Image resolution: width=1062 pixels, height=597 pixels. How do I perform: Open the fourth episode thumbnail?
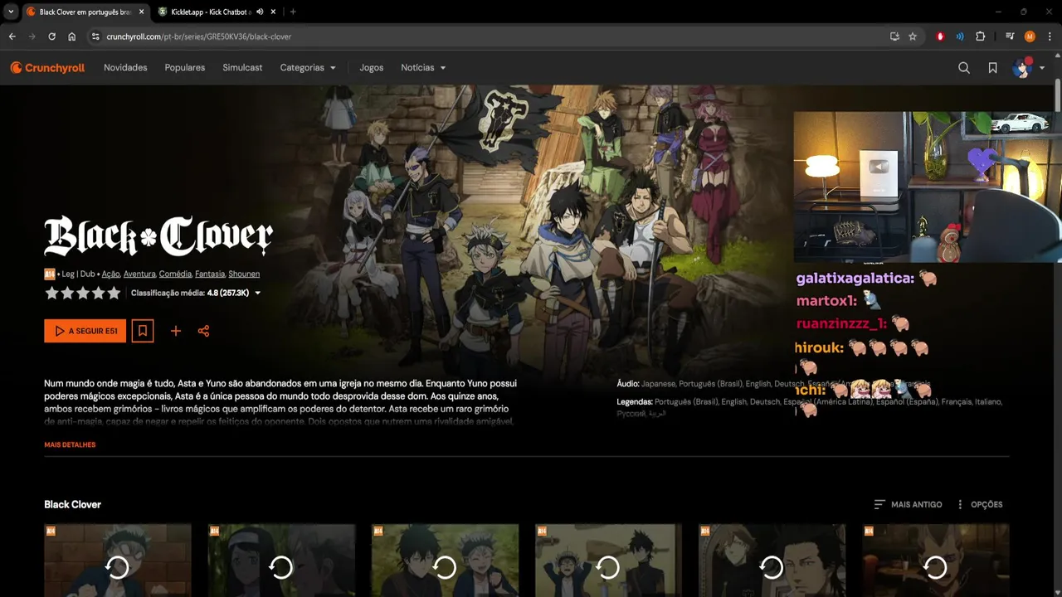(608, 561)
